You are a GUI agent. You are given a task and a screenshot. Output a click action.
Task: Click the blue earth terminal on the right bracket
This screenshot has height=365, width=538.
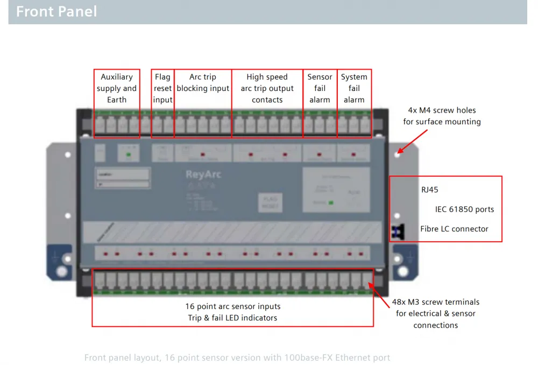[x=406, y=263]
